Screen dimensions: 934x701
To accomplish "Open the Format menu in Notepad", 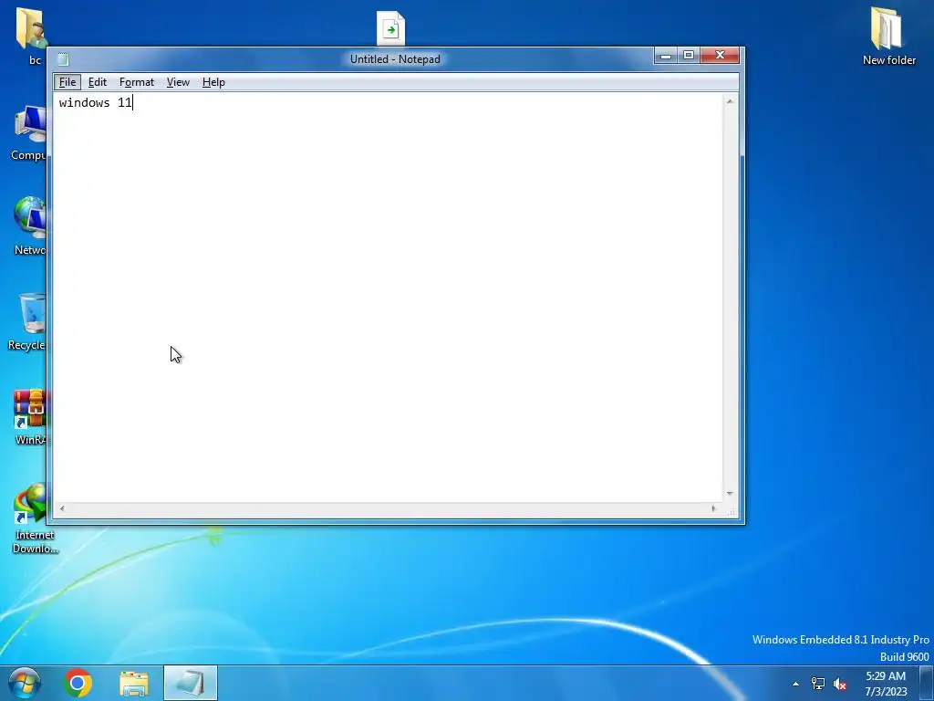I will coord(137,82).
